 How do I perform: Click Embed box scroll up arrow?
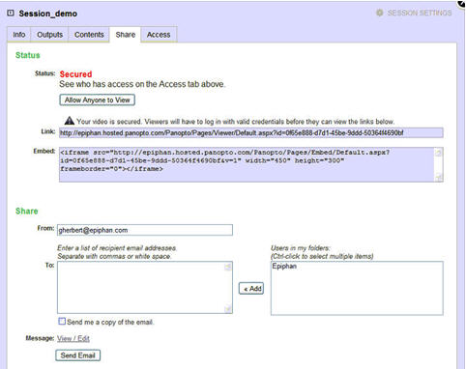point(439,153)
